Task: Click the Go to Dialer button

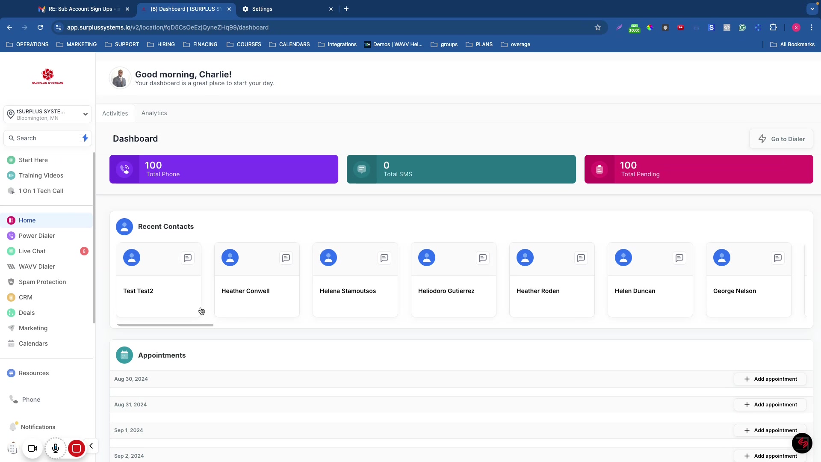Action: [x=781, y=139]
